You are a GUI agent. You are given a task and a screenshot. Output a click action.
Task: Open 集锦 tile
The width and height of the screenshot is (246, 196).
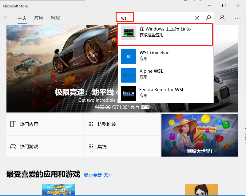122,146
